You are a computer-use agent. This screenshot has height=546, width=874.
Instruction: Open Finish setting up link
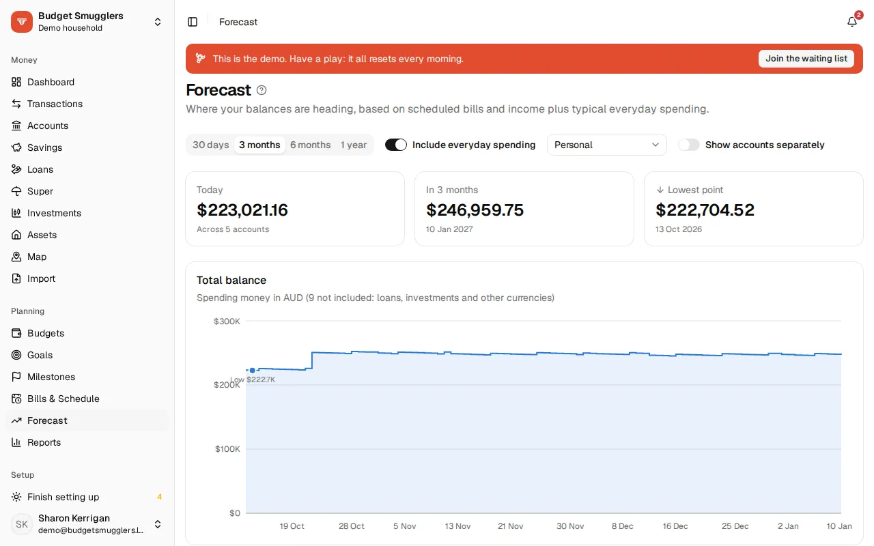tap(87, 497)
